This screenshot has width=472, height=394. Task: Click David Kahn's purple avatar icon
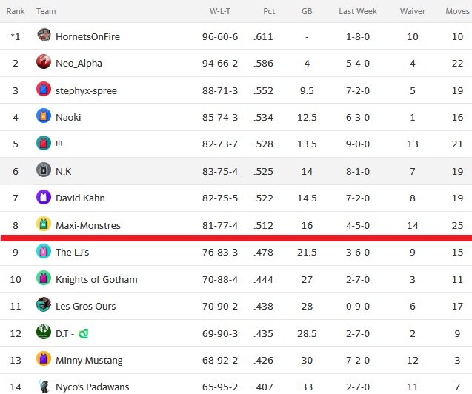(44, 197)
